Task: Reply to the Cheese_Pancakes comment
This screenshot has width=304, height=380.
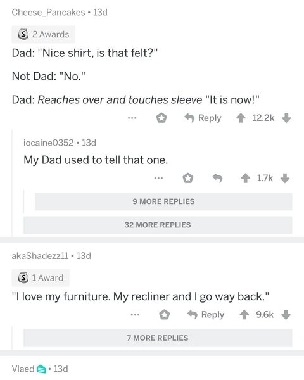Action: click(203, 118)
